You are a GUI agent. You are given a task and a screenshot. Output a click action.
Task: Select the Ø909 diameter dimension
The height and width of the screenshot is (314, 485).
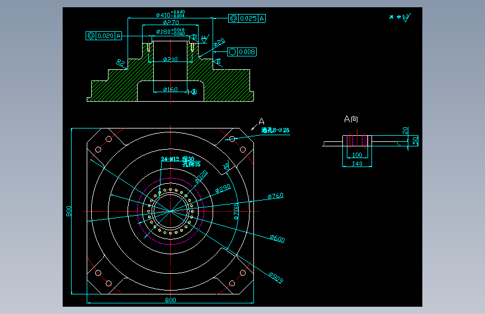276,278
